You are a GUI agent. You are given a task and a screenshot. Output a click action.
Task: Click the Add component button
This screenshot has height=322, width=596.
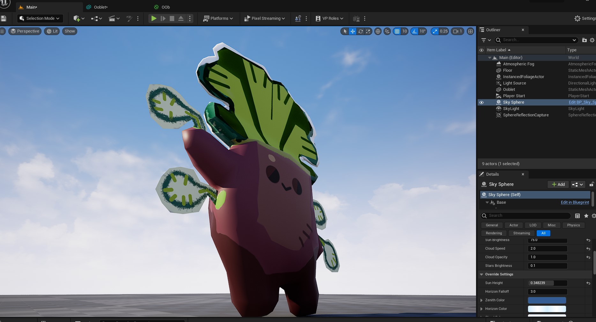[x=558, y=184]
